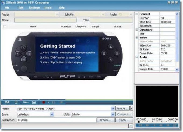Screen dimensions: 183x132
Task: Click the small square button beside the status bar
Action: (131, 126)
